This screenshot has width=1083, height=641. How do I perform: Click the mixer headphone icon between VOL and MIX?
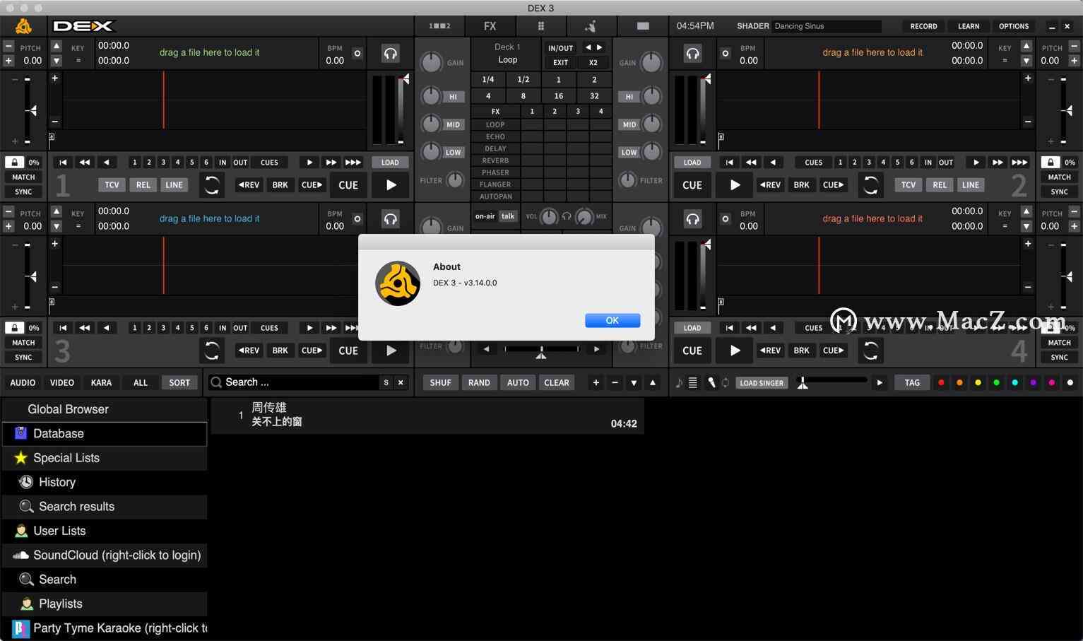[x=567, y=217]
